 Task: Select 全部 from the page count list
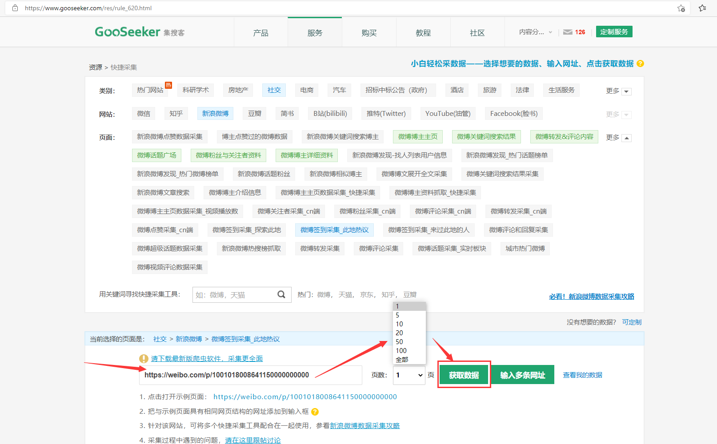pos(409,360)
